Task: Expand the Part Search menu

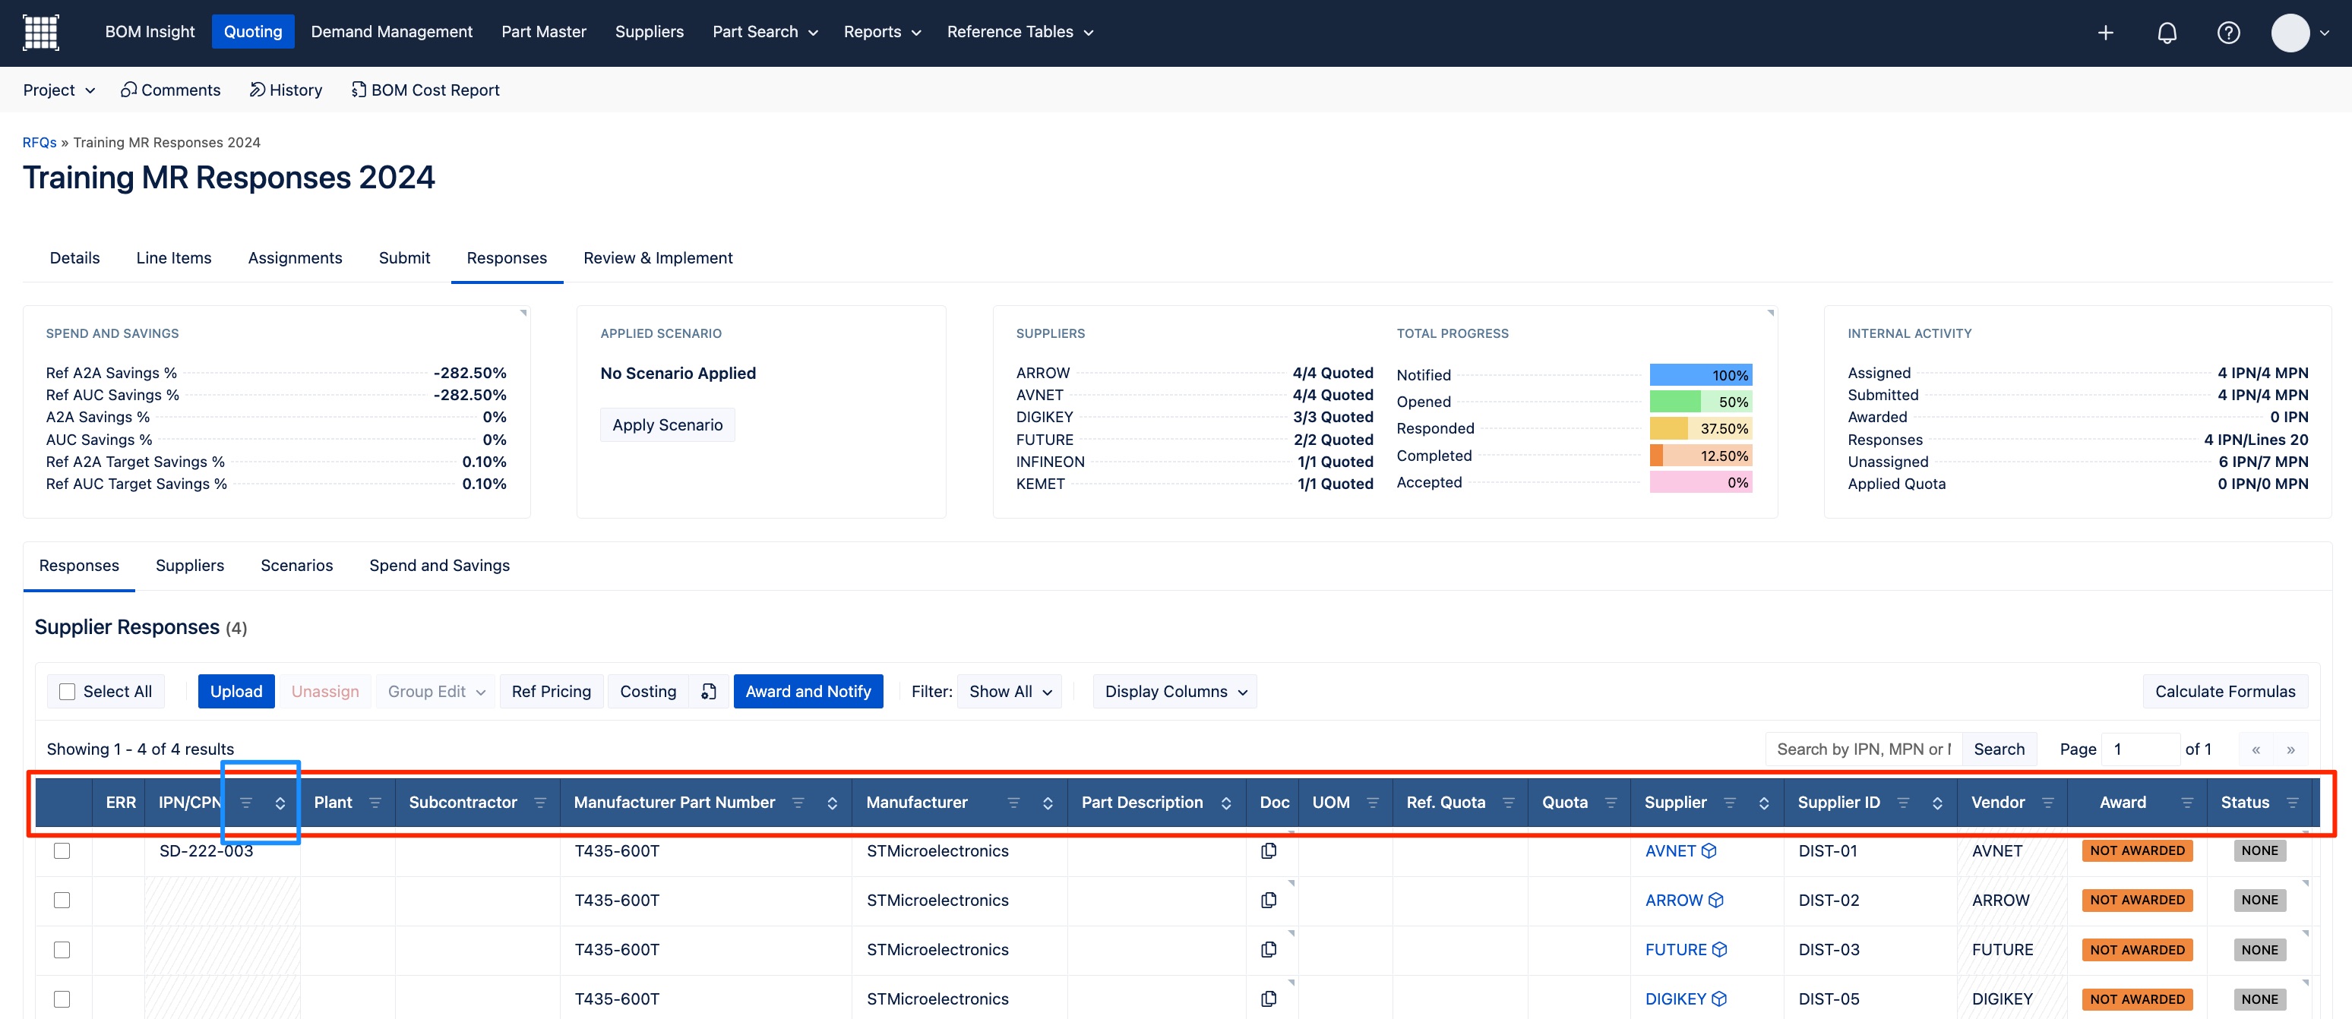Action: pyautogui.click(x=764, y=32)
